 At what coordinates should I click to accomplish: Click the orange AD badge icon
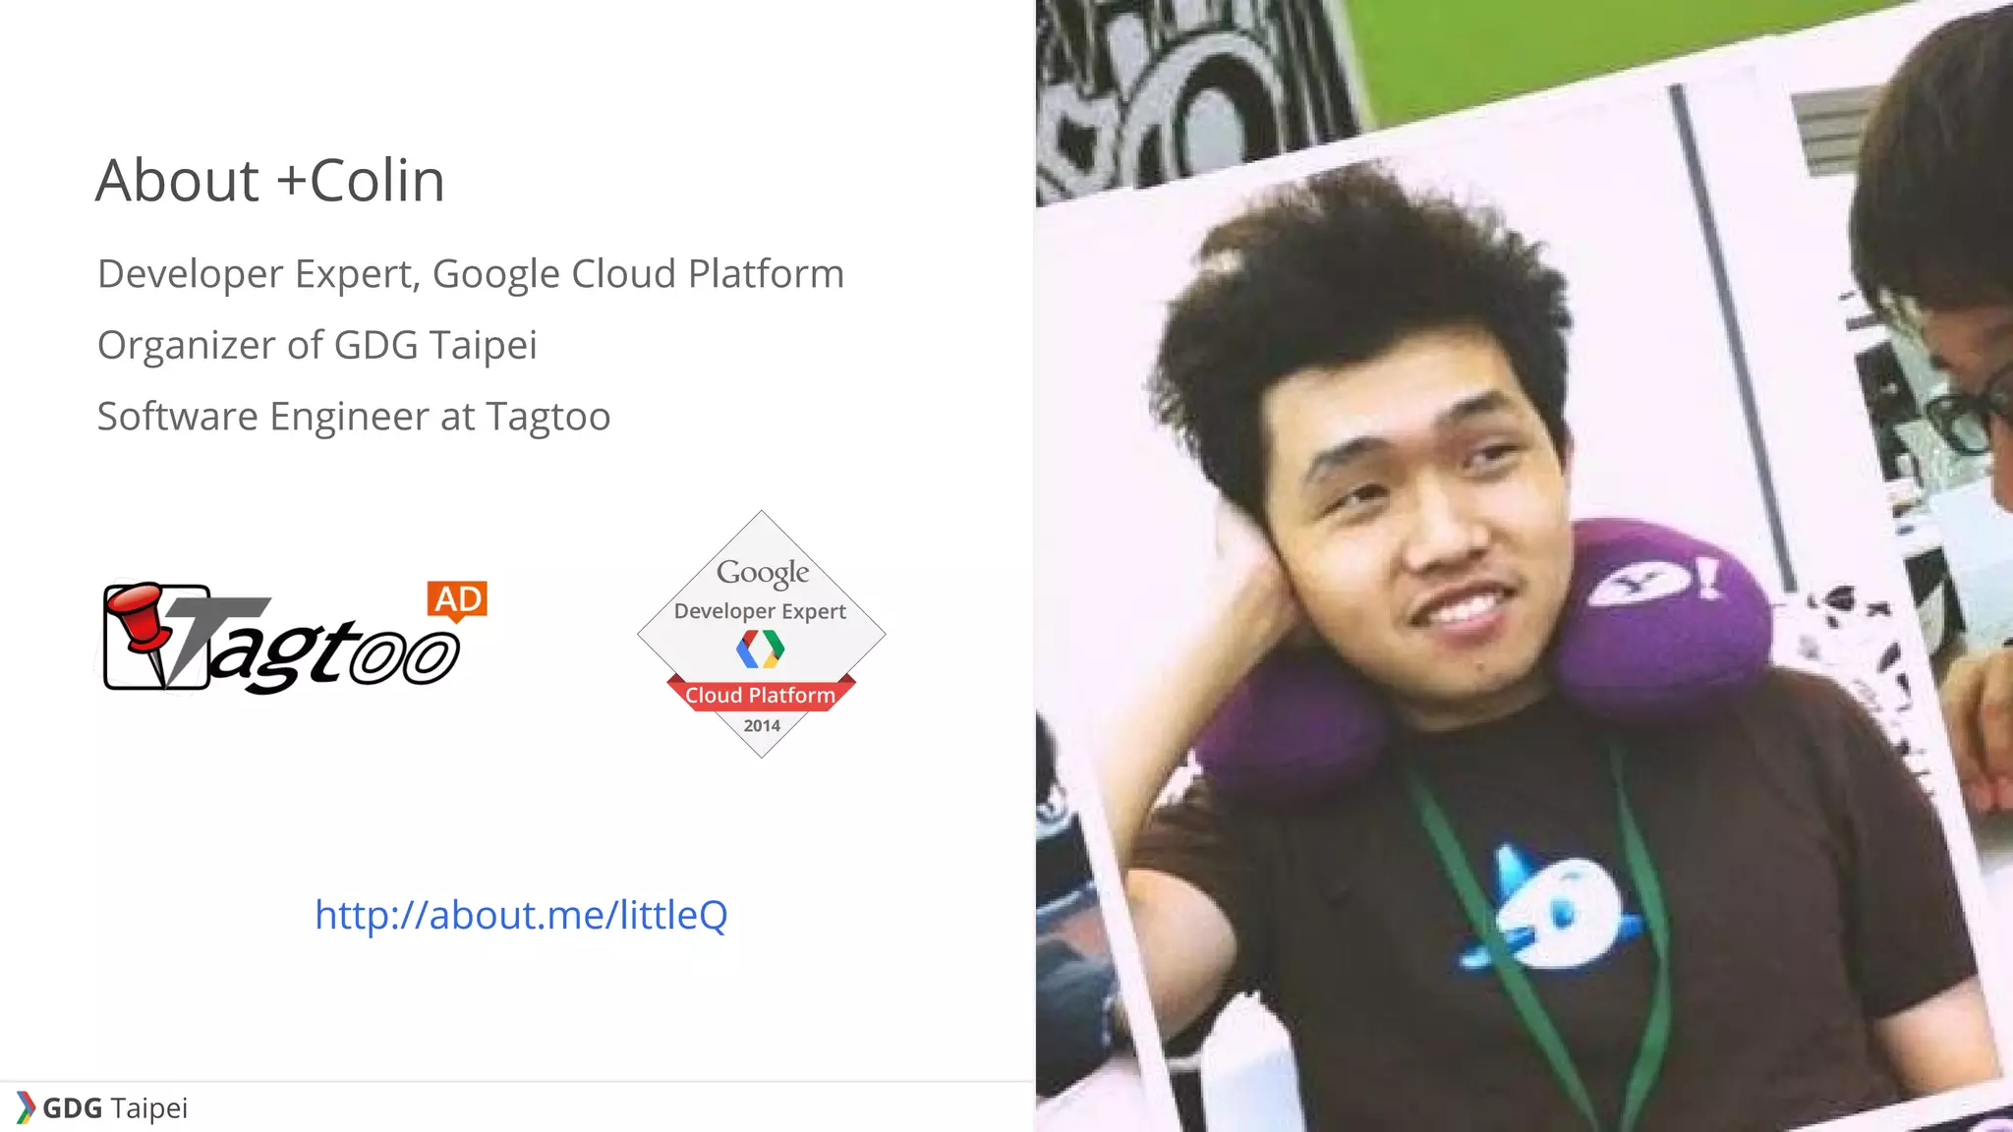click(457, 599)
